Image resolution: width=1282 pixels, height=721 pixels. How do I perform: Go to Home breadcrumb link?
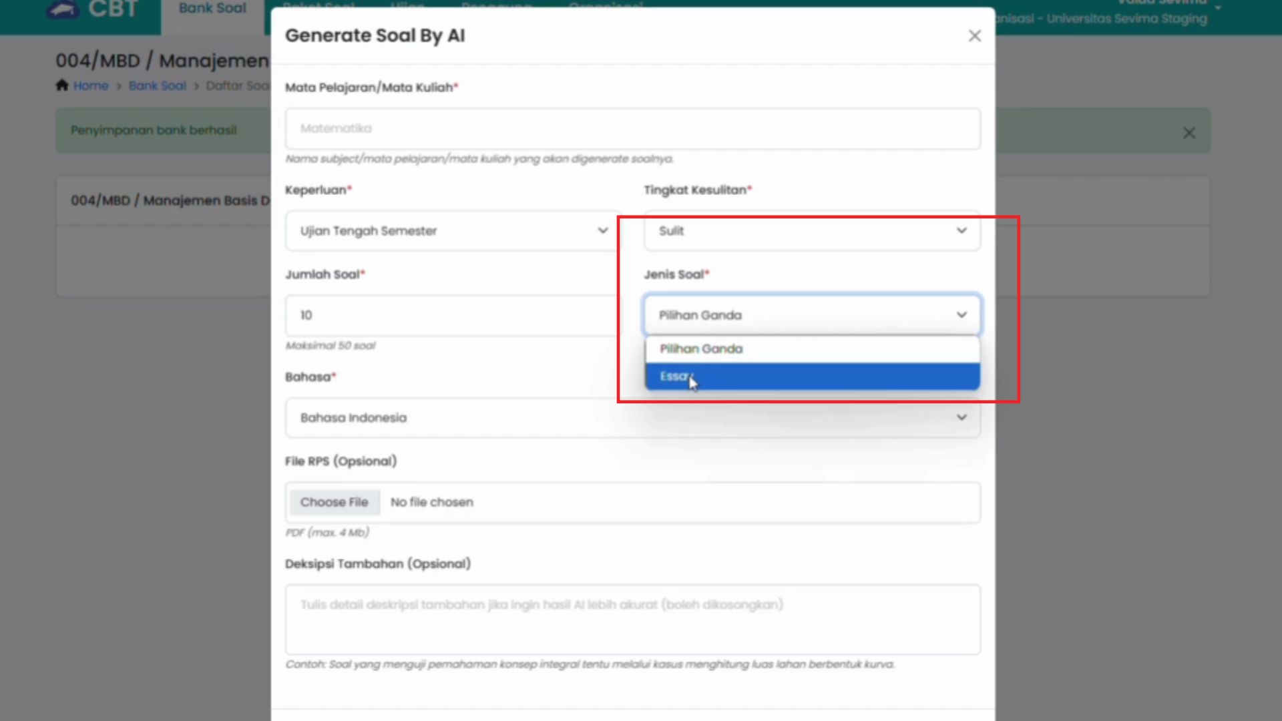tap(91, 85)
